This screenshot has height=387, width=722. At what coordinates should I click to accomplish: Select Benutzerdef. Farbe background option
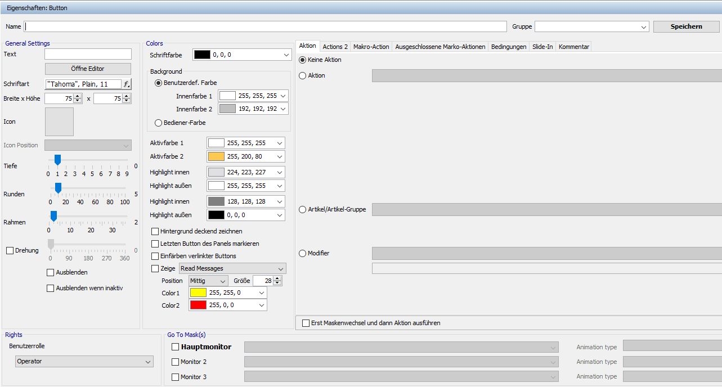click(158, 83)
